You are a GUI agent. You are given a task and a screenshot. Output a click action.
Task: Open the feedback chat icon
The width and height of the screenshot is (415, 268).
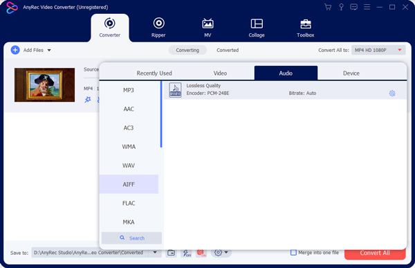(x=354, y=7)
